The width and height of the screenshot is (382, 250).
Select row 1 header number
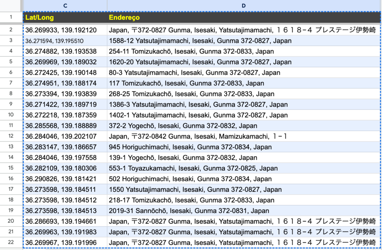point(11,18)
